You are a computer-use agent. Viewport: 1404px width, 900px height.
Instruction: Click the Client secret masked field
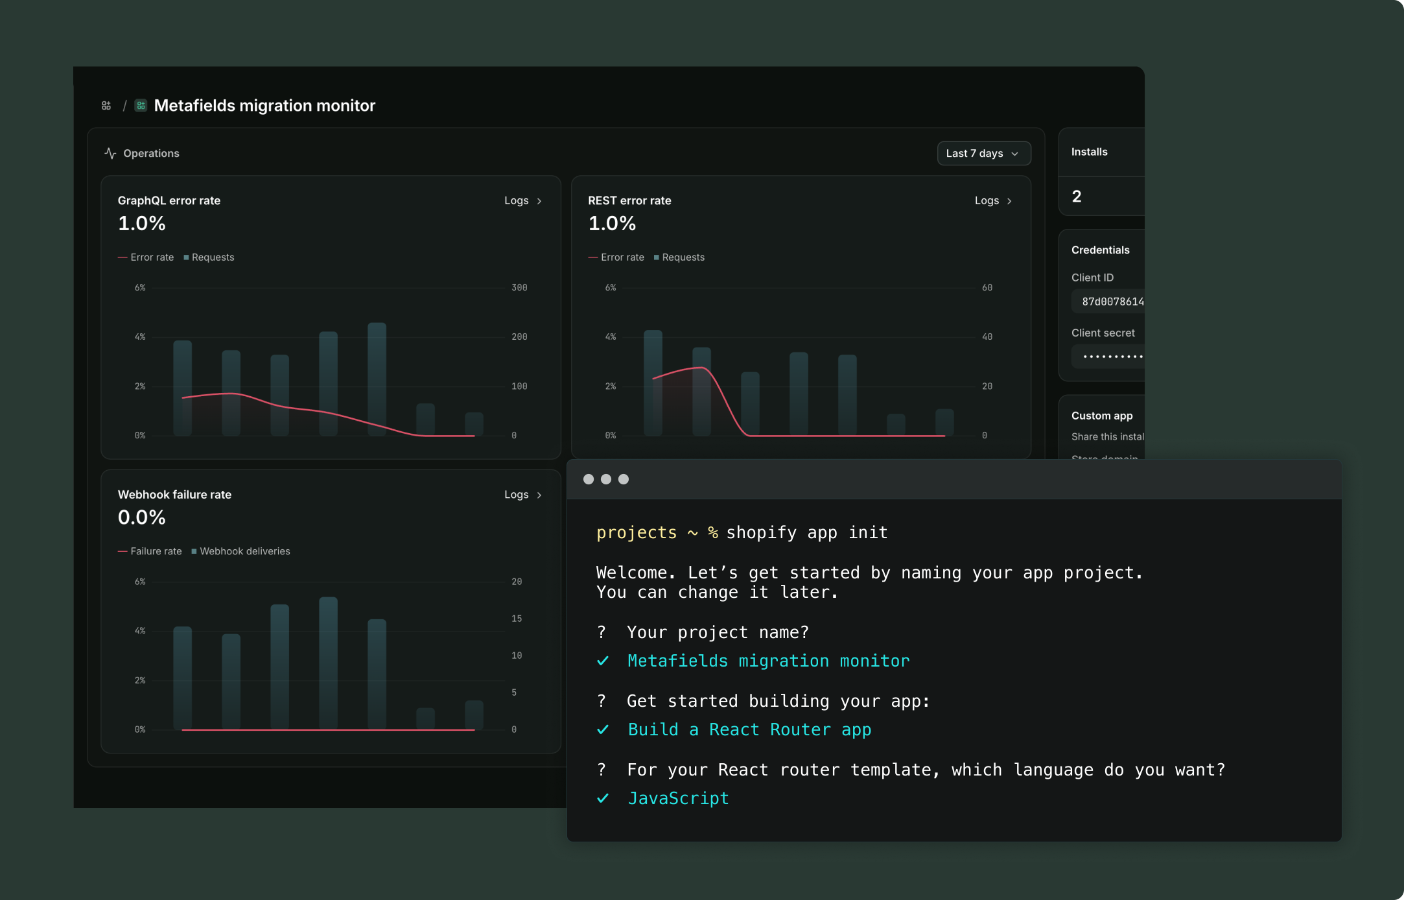point(1108,357)
